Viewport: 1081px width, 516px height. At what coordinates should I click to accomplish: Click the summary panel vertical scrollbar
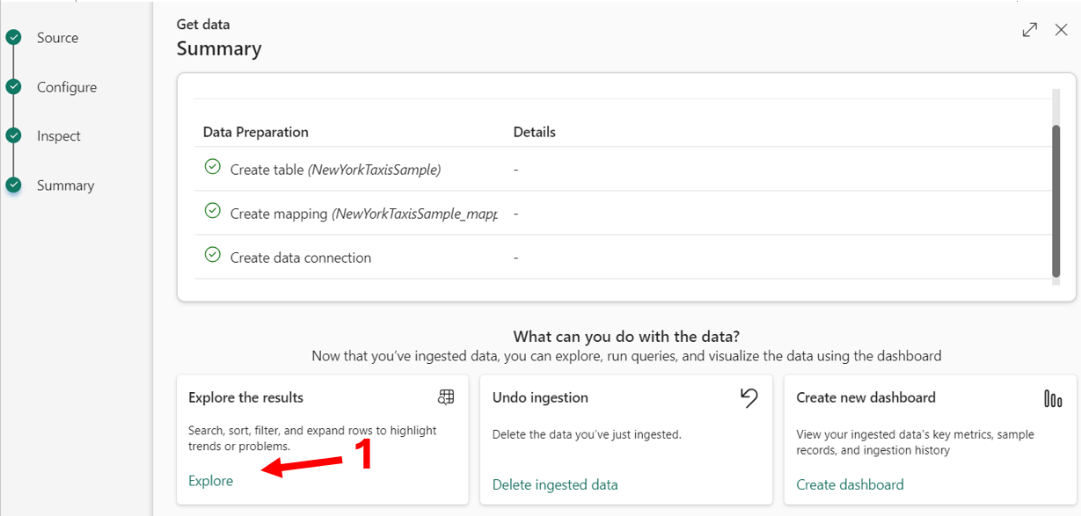(1055, 200)
